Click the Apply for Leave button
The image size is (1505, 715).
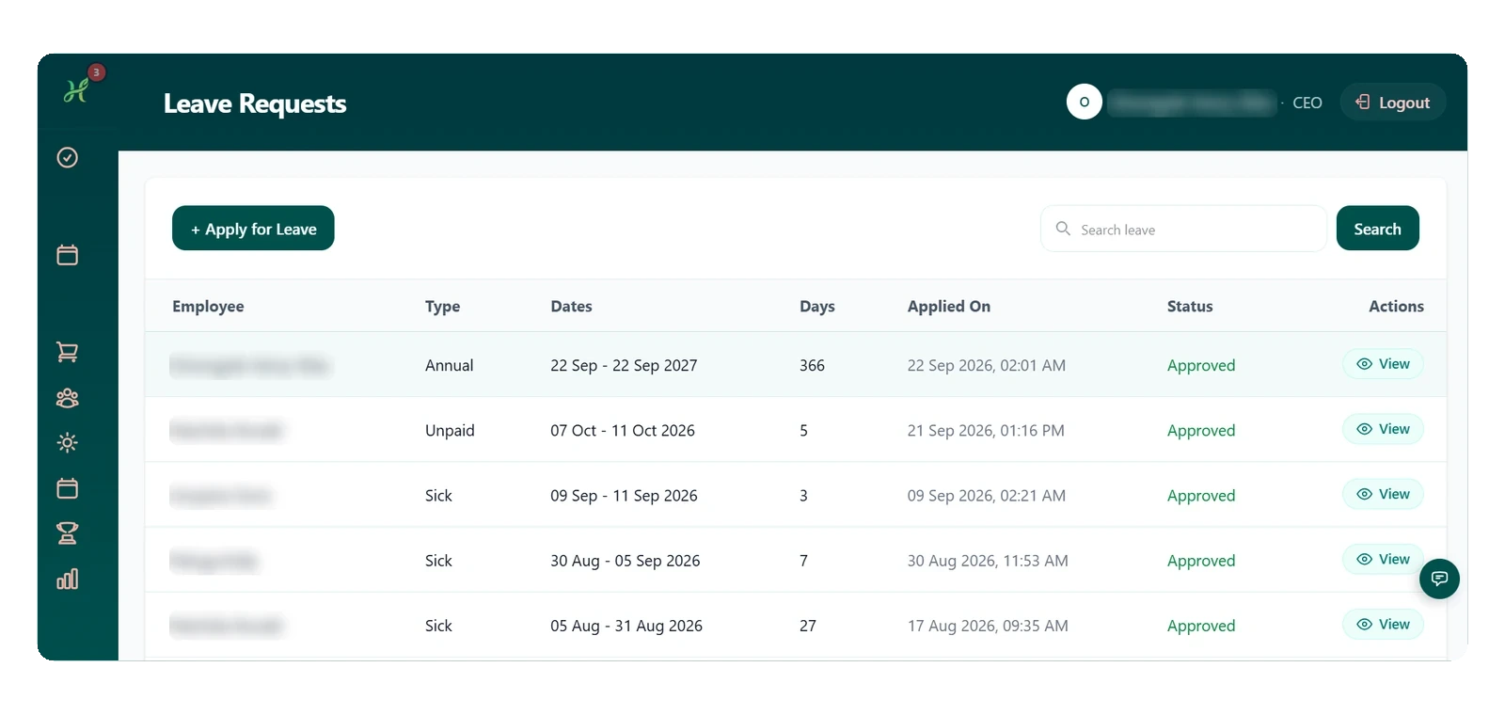click(253, 229)
